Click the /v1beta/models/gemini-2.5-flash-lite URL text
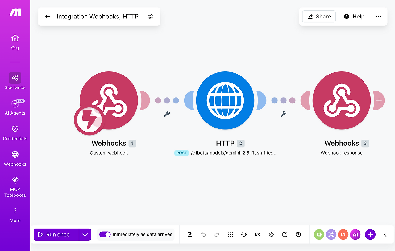395x251 pixels. coord(234,153)
